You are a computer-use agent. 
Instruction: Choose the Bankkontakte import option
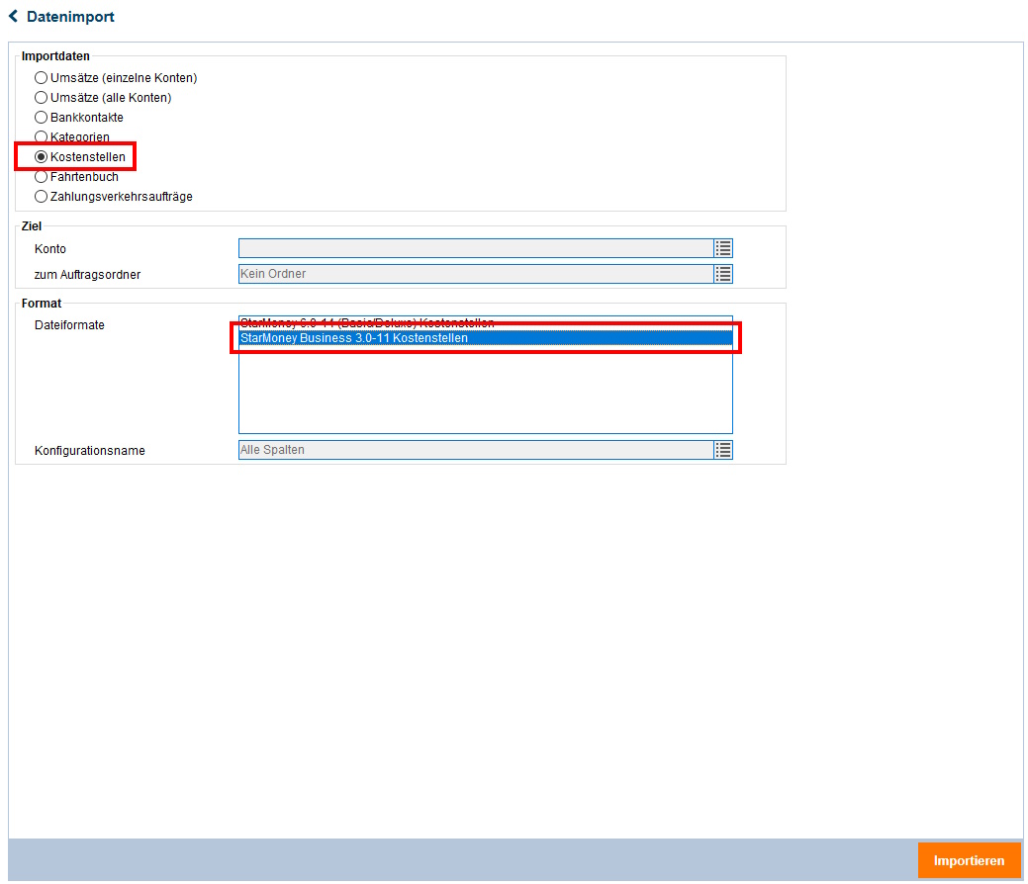pos(42,118)
